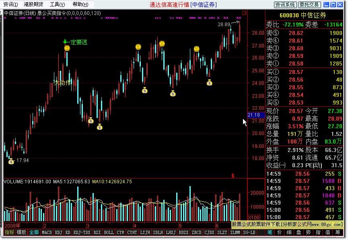This screenshot has width=348, height=240.
Task: Click the sad face icon under 一定要逃
Action: [67, 48]
